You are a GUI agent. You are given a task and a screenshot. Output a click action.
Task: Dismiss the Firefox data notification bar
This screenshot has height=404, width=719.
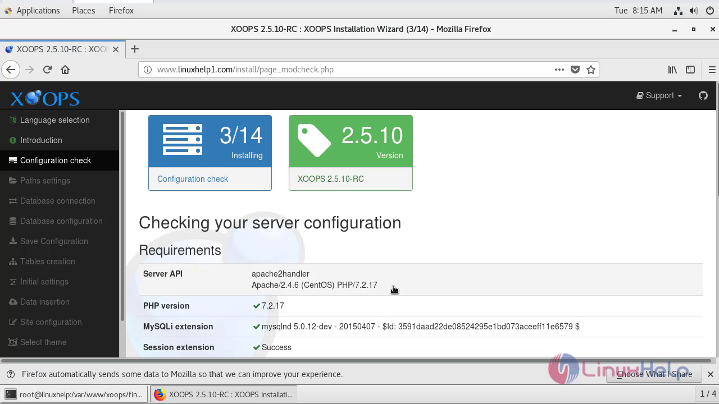(x=710, y=374)
